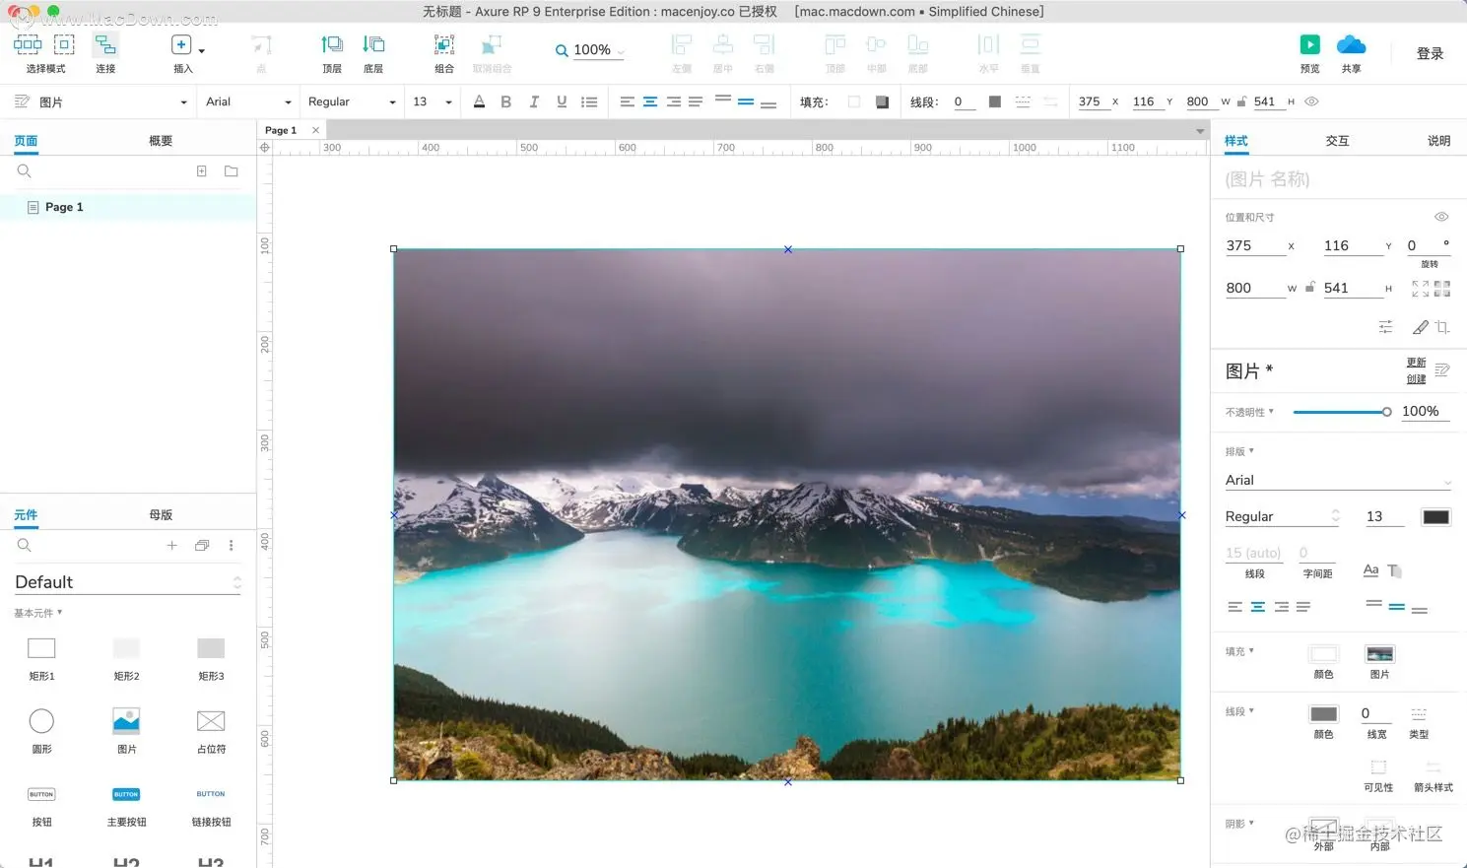
Task: Send widget to bottom layer (底层)
Action: [x=373, y=45]
